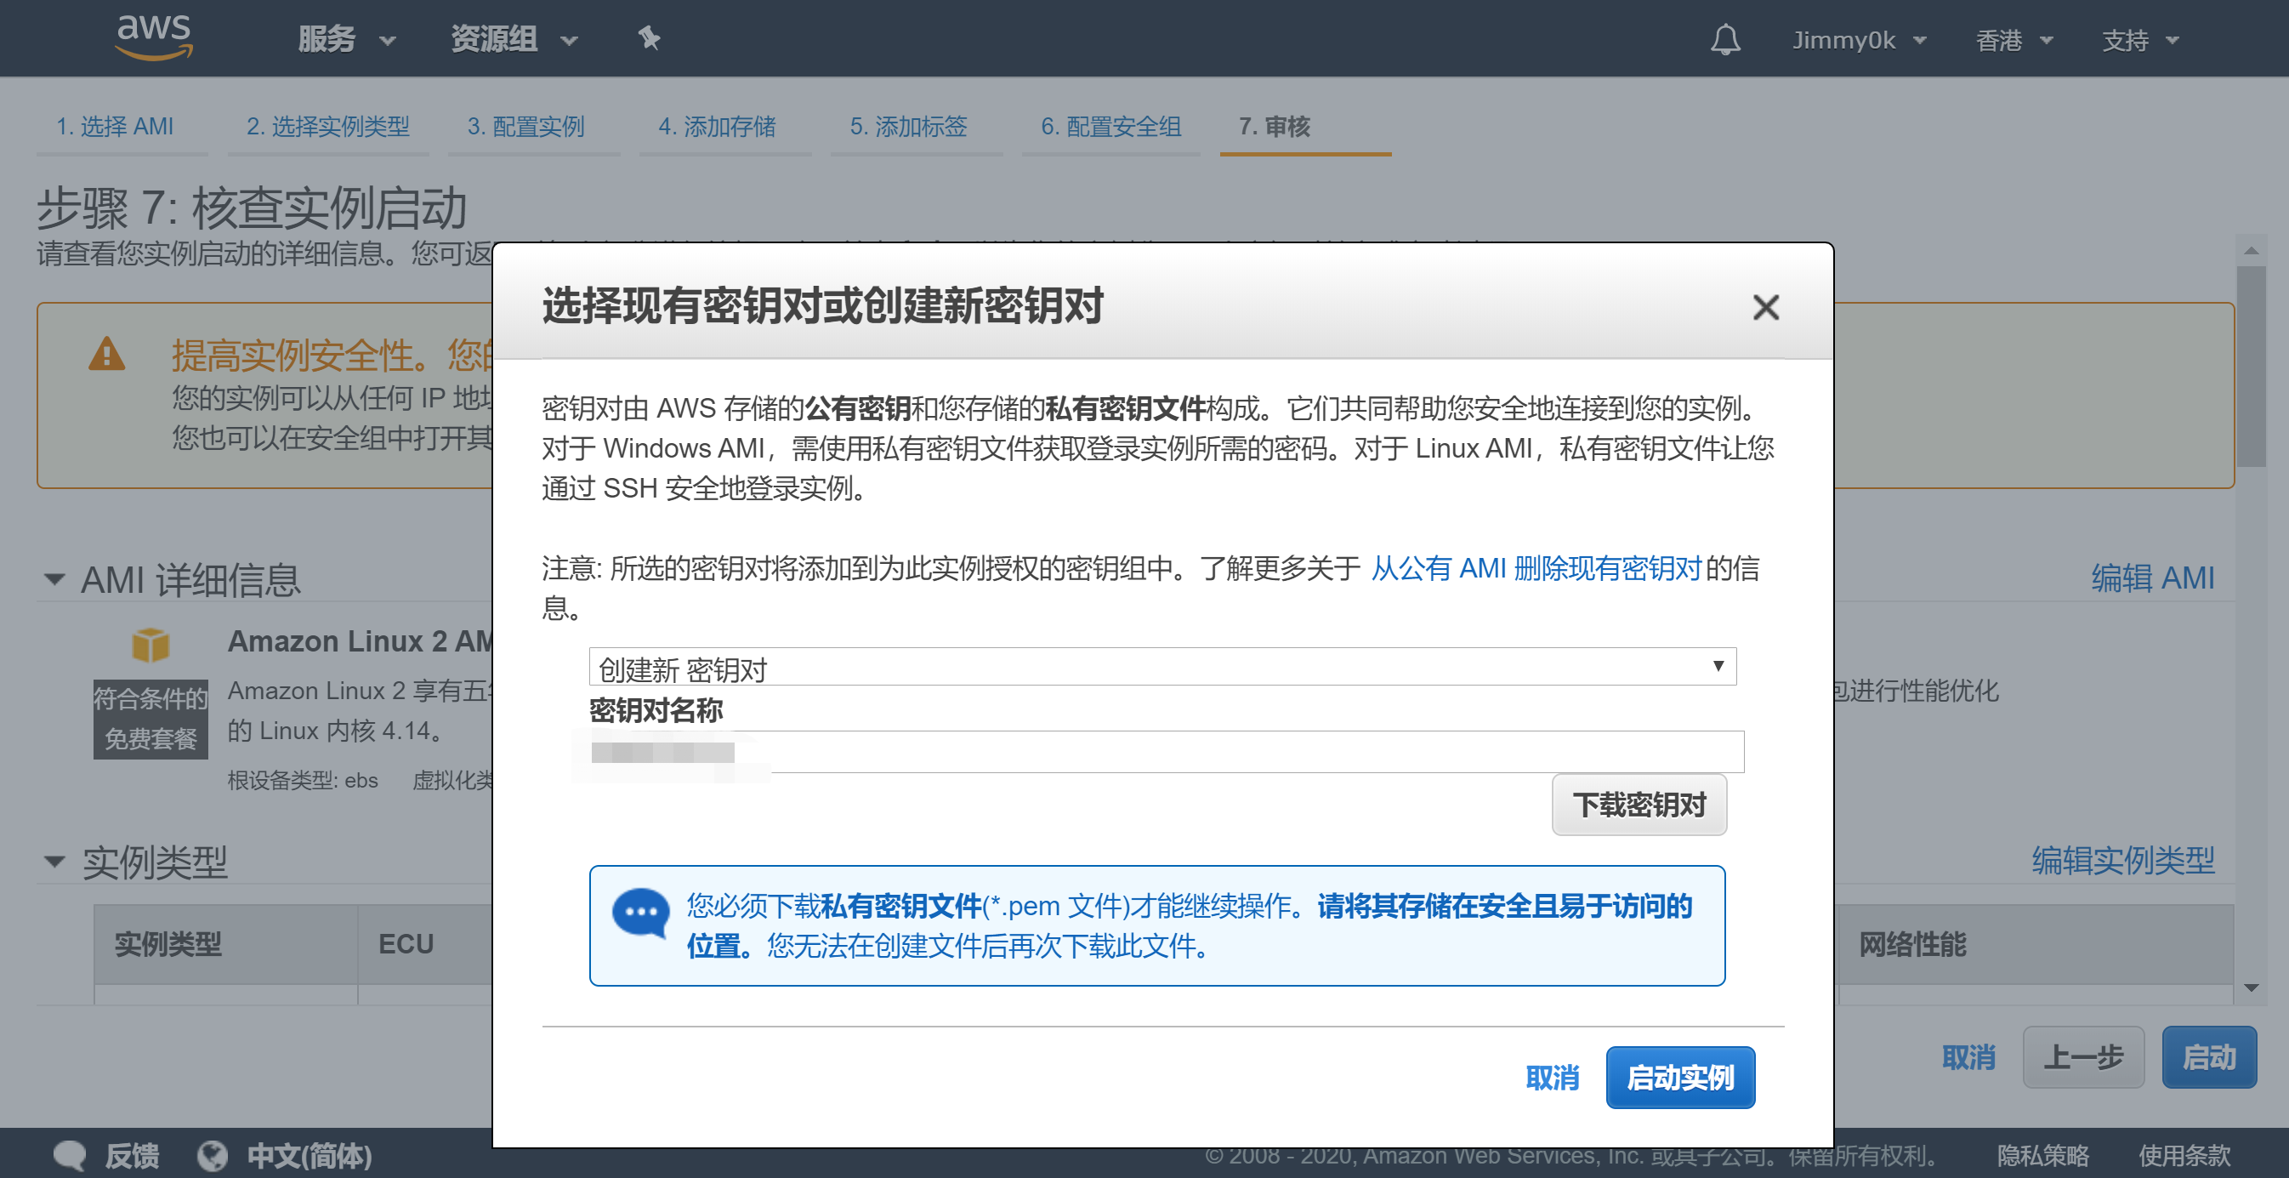Switch to the 2. 选择实例类型 tab
2289x1178 pixels.
click(327, 126)
